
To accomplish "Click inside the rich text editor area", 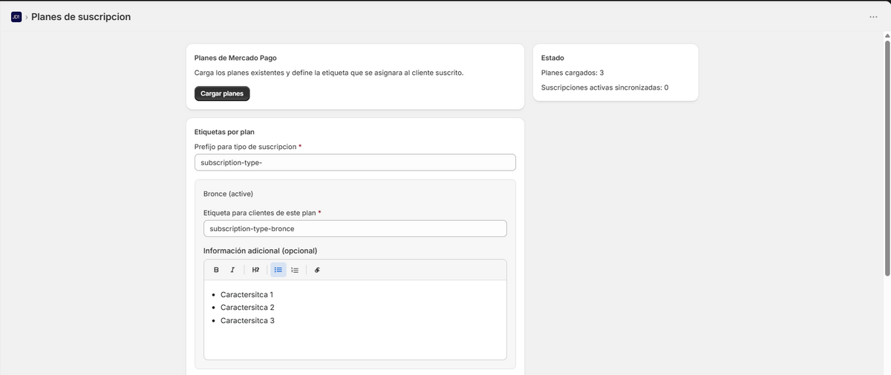I will point(355,320).
